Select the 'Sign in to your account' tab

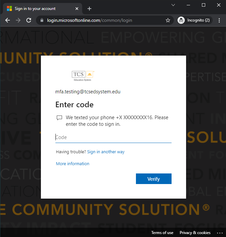click(x=43, y=9)
